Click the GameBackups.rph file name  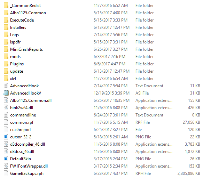(x=27, y=173)
